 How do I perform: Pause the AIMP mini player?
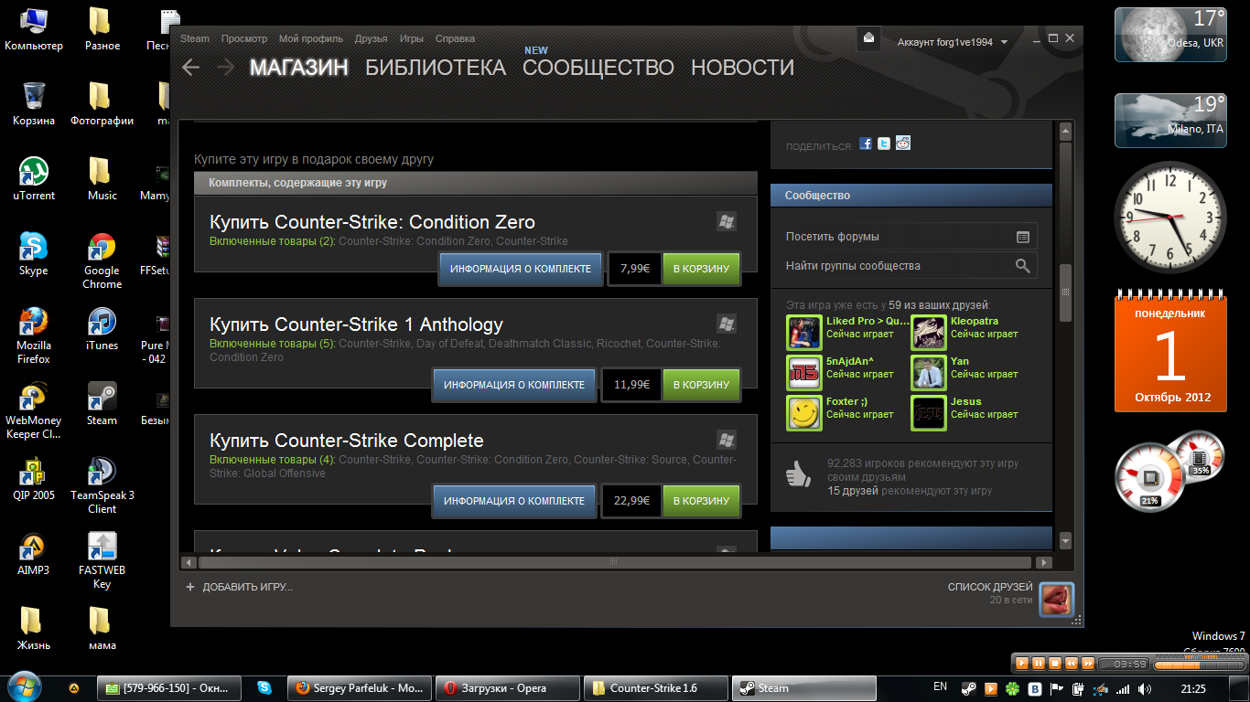pos(1039,664)
